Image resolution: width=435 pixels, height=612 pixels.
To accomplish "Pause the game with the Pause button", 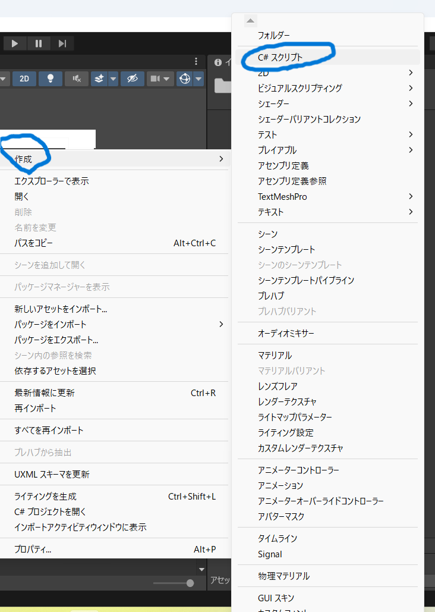I will coord(39,43).
